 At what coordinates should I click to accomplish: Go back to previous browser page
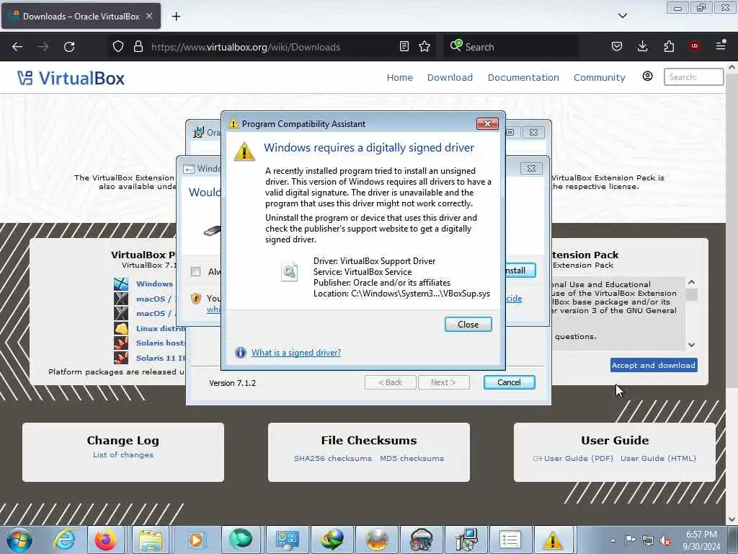tap(17, 47)
